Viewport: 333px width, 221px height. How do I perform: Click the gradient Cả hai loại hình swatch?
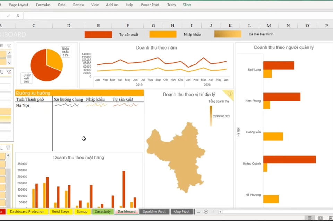228,34
